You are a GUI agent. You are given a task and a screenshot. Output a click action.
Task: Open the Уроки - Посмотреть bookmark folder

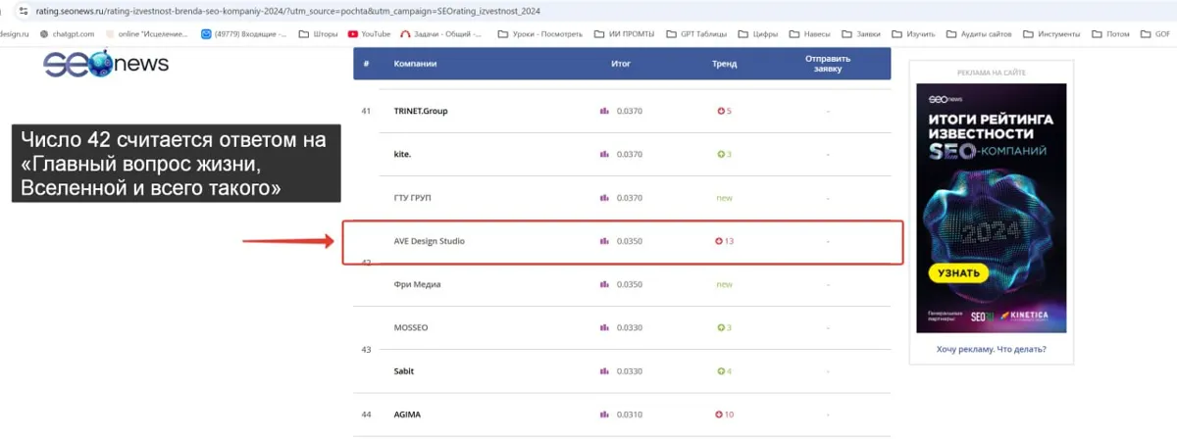tap(542, 33)
